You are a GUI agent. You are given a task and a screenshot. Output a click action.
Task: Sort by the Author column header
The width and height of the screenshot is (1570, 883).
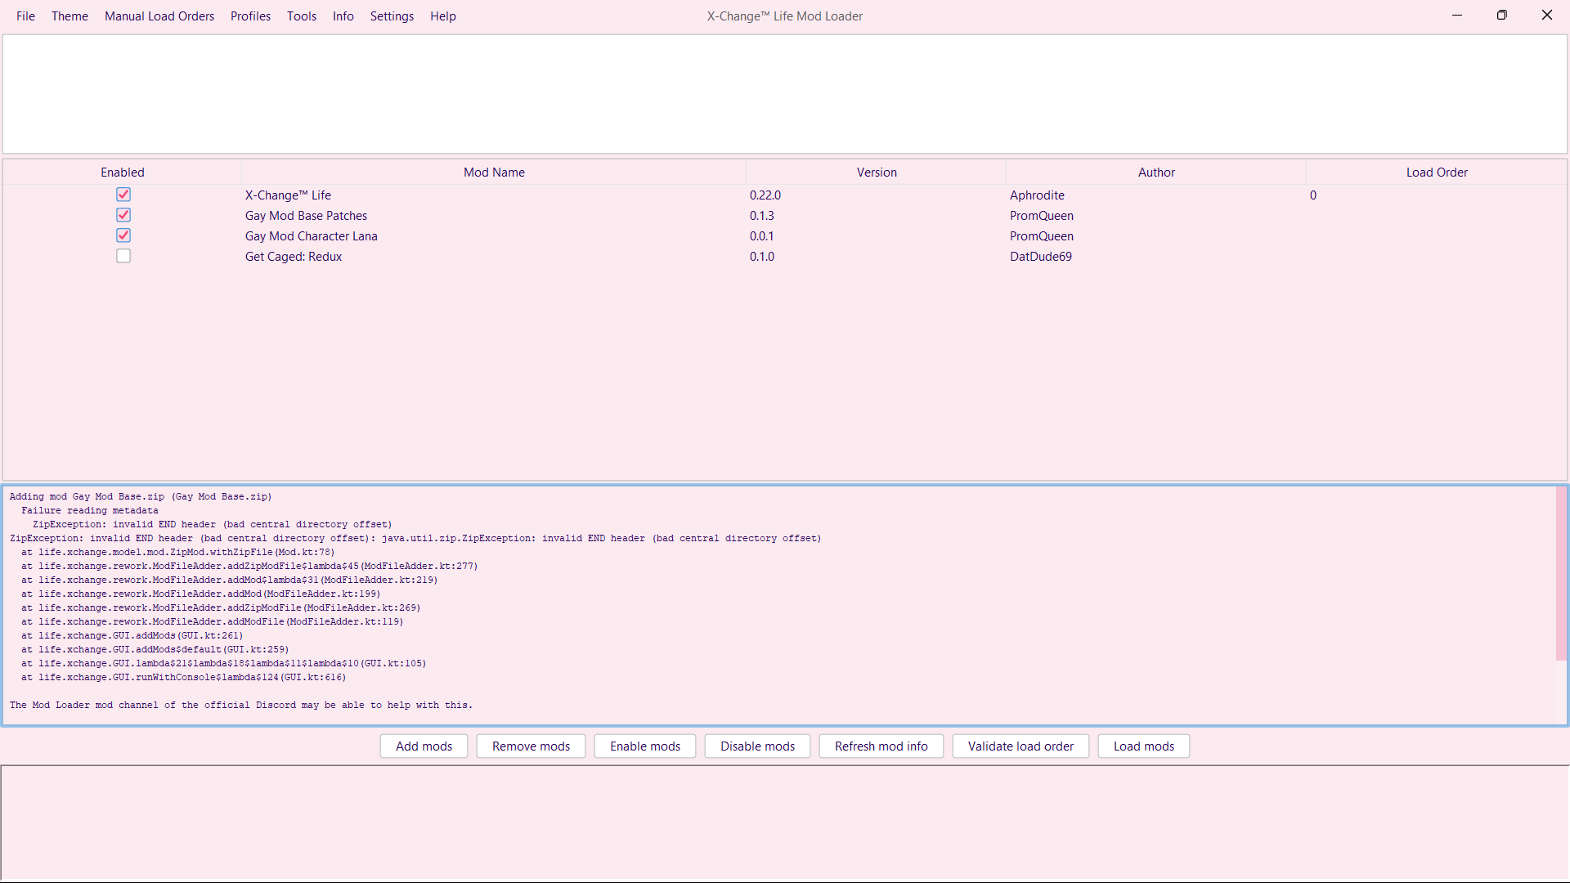coord(1156,172)
